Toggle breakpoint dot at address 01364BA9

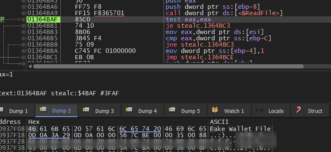tap(24, 13)
